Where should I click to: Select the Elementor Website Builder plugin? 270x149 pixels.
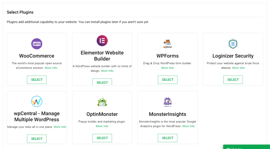[102, 82]
